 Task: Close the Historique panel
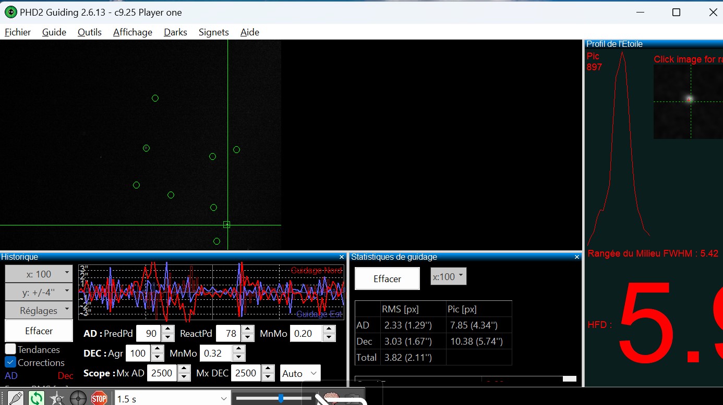(342, 257)
